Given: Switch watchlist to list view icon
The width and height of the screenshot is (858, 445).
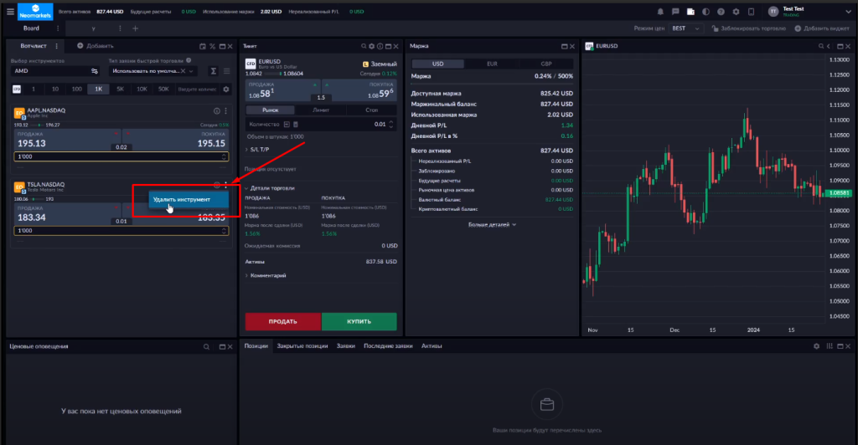Looking at the screenshot, I should pos(226,71).
